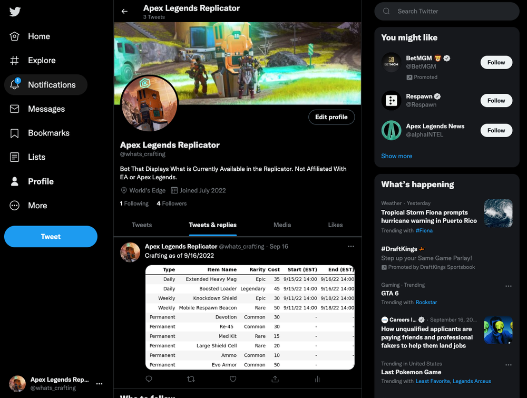Screen dimensions: 527x398
Task: View tweet analytics bar chart icon
Action: pos(317,379)
